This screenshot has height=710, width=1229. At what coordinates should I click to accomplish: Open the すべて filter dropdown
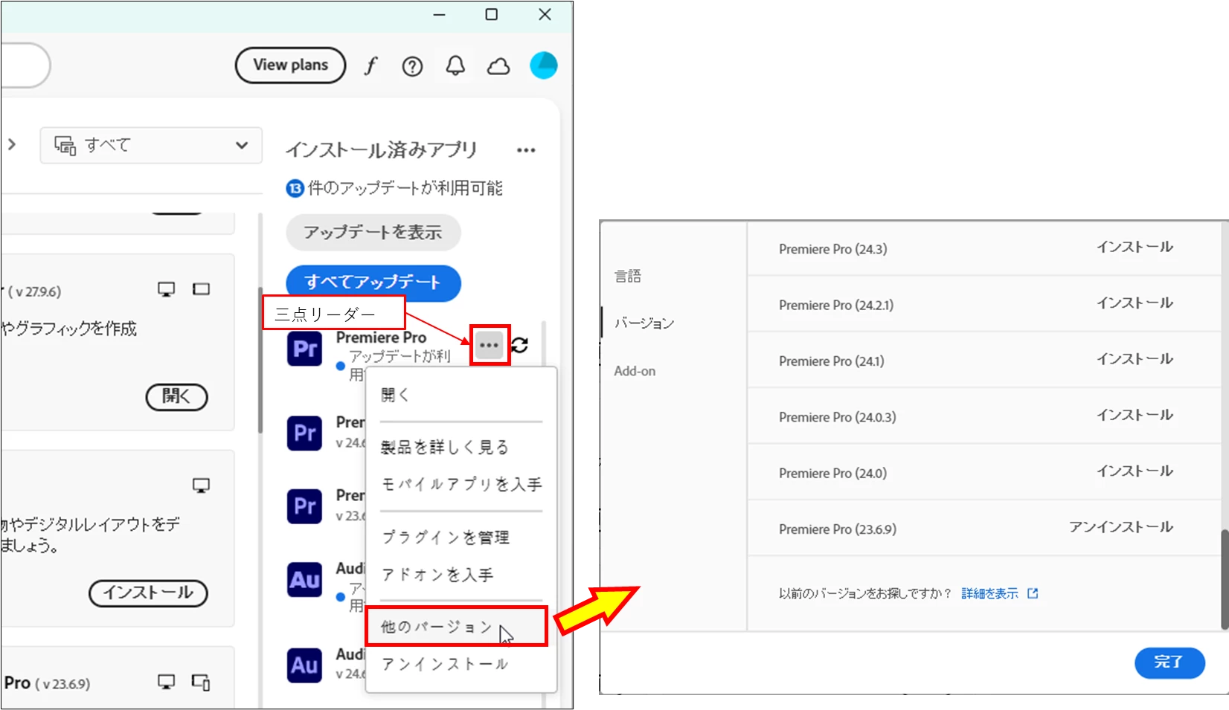coord(151,145)
